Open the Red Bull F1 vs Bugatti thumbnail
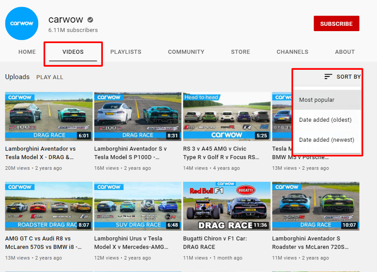This screenshot has height=272, width=377. [x=227, y=206]
